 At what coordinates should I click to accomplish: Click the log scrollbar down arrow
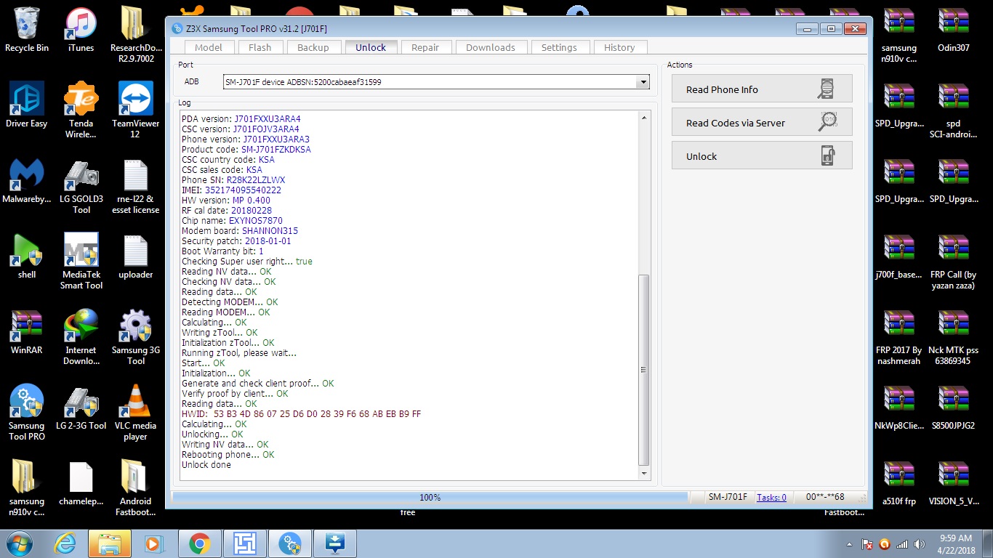[643, 473]
